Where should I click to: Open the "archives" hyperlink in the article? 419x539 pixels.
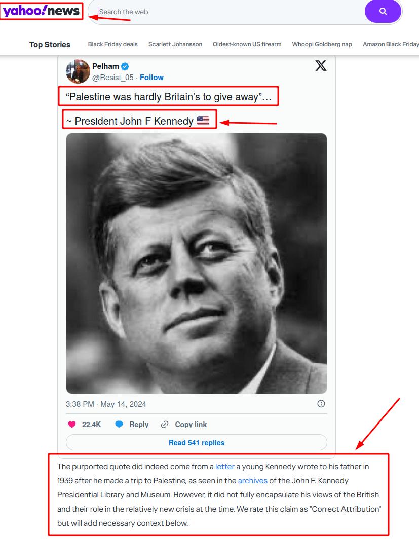252,480
